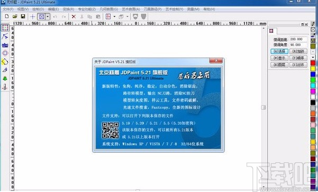318x192 pixels.
Task: Click the [T]顺序 button
Action: point(298,58)
